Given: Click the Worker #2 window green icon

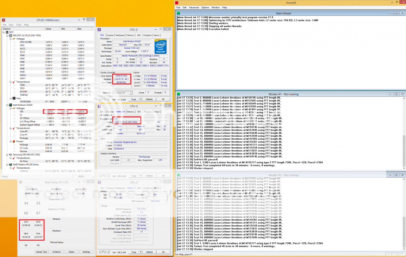Looking at the screenshot, I should [x=178, y=175].
